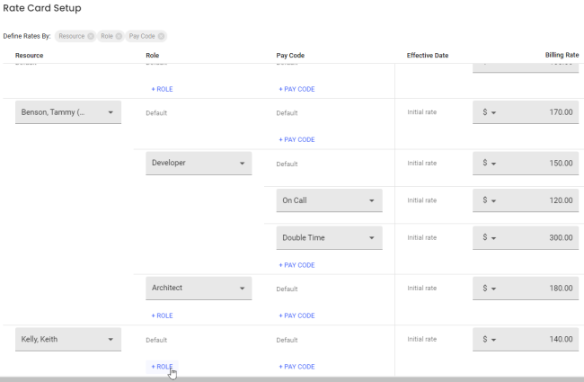Click the Role column header
584x382 pixels.
[153, 55]
